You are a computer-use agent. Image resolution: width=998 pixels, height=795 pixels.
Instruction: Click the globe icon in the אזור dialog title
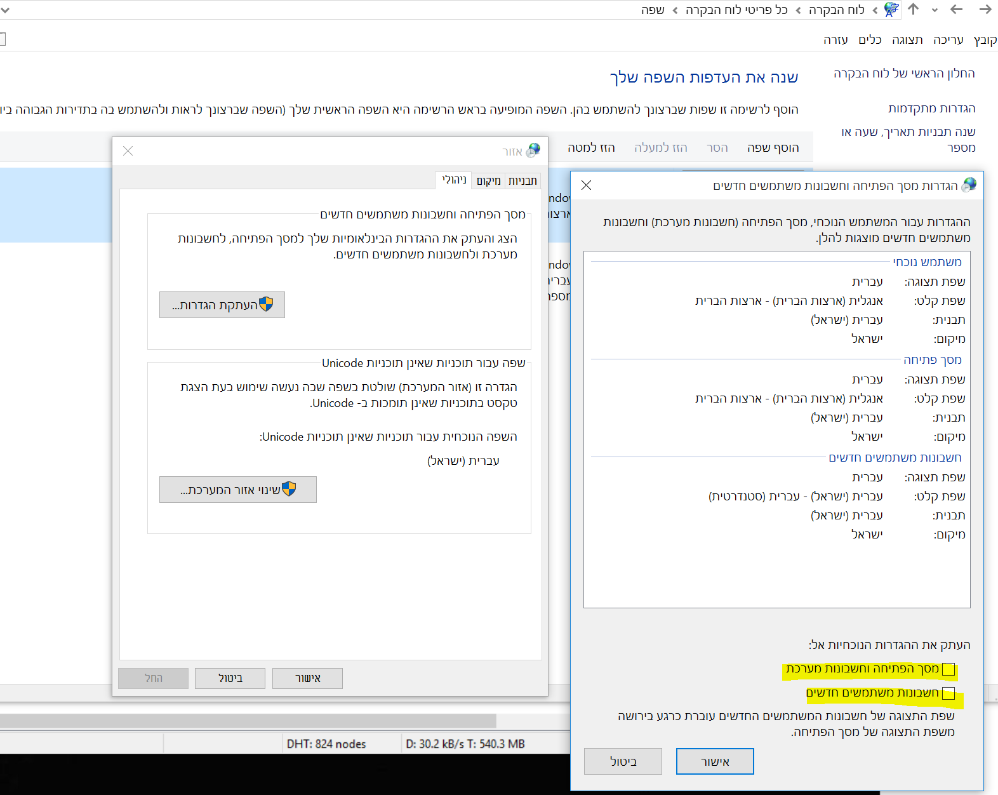534,150
